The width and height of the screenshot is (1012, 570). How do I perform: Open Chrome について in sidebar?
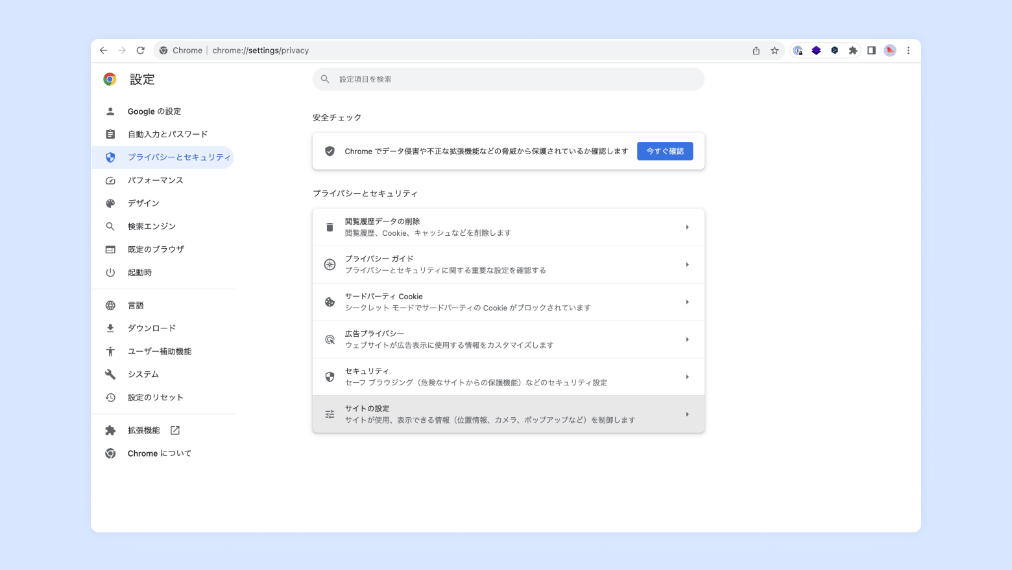pos(162,453)
